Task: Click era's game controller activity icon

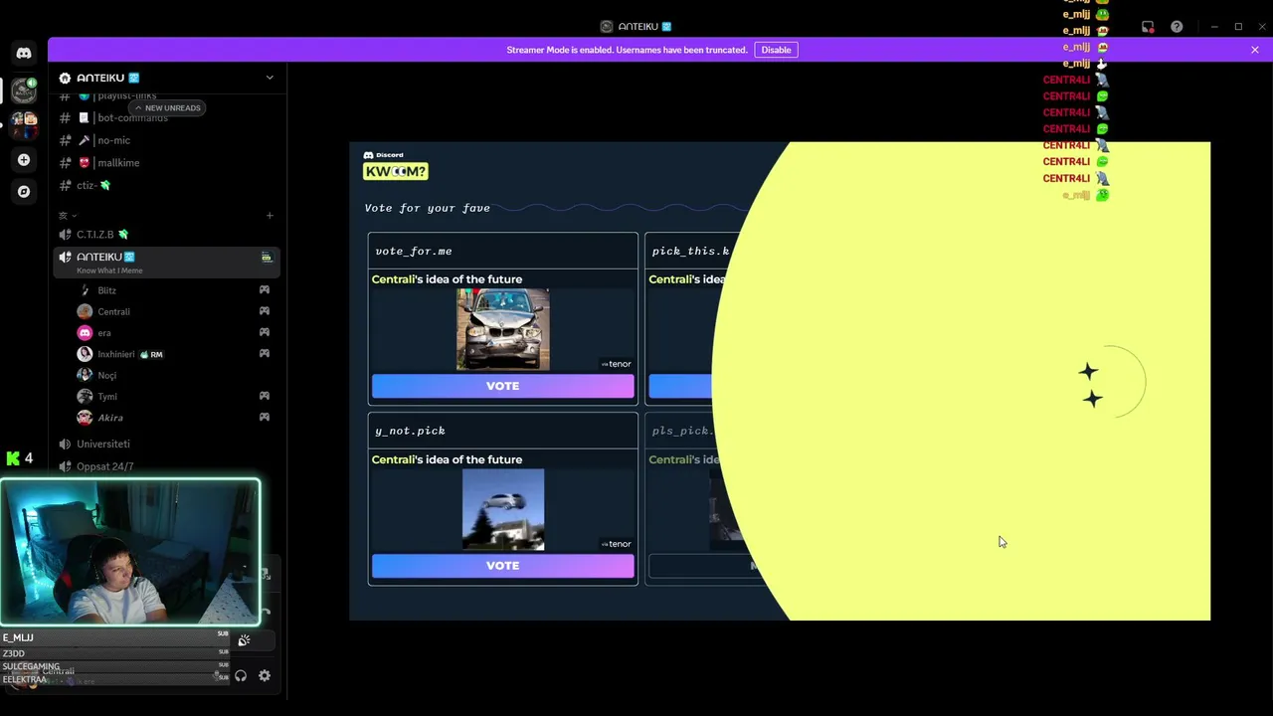Action: (265, 332)
